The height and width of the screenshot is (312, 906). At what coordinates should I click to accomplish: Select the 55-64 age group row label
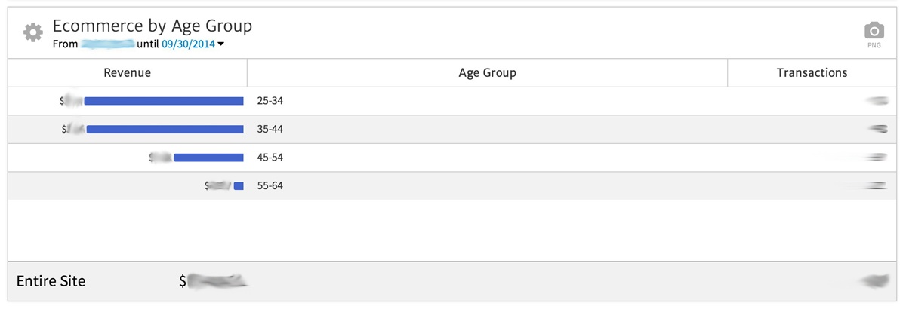pyautogui.click(x=270, y=185)
